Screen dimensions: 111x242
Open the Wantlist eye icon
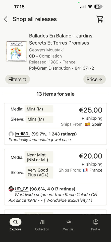tap(69, 222)
